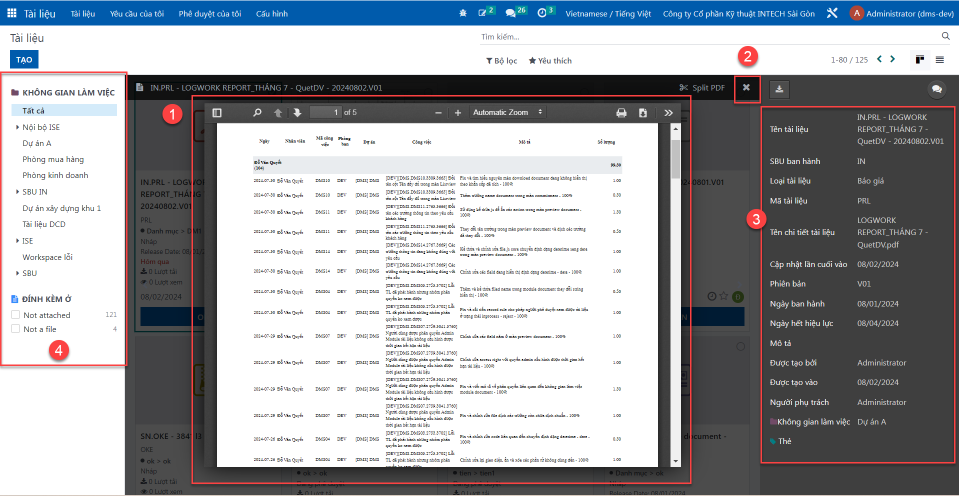
Task: Open the company switcher menu
Action: (738, 13)
